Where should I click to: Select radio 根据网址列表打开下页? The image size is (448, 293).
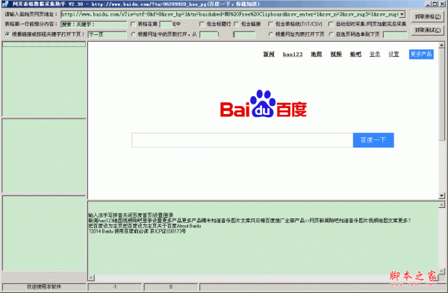tap(270, 34)
